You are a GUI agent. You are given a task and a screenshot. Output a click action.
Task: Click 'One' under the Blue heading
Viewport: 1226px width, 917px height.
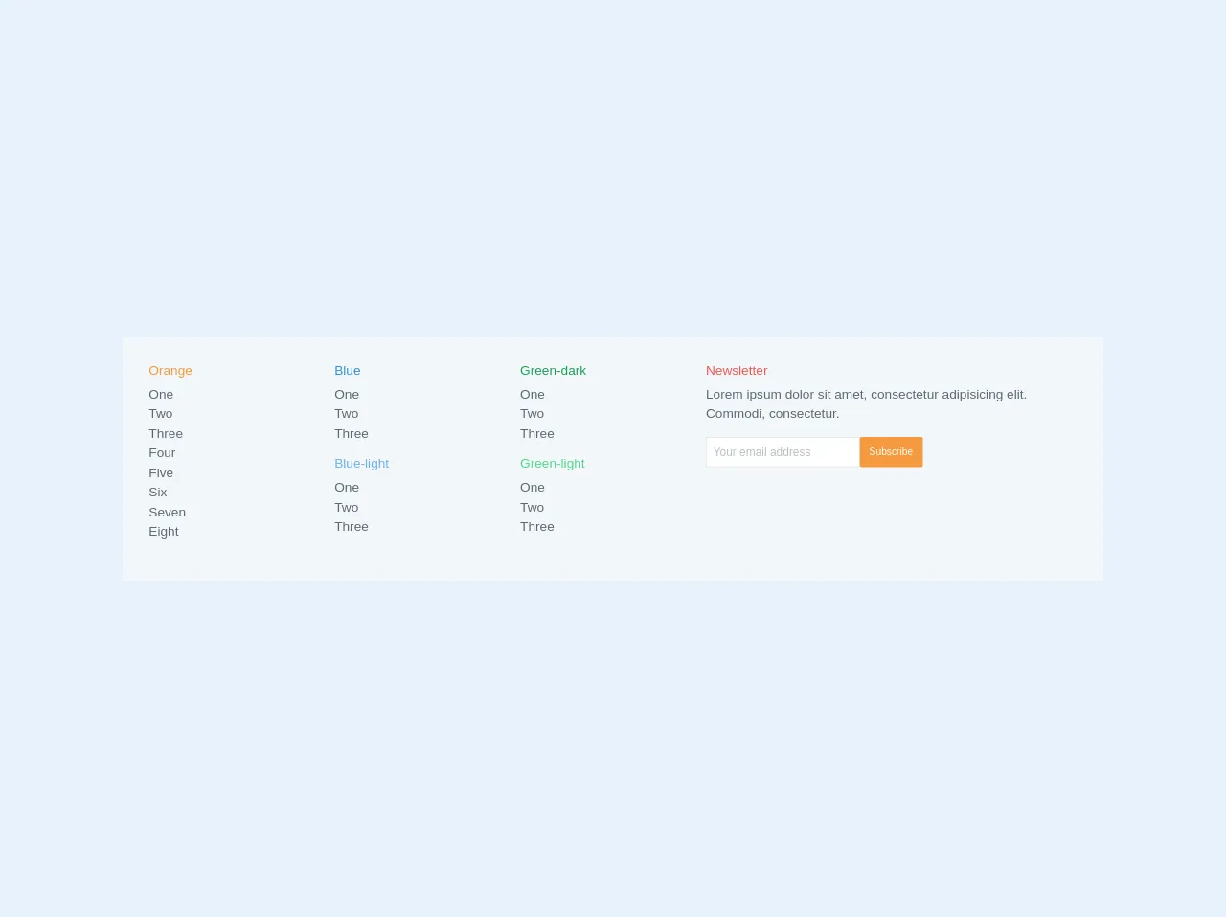pyautogui.click(x=347, y=395)
